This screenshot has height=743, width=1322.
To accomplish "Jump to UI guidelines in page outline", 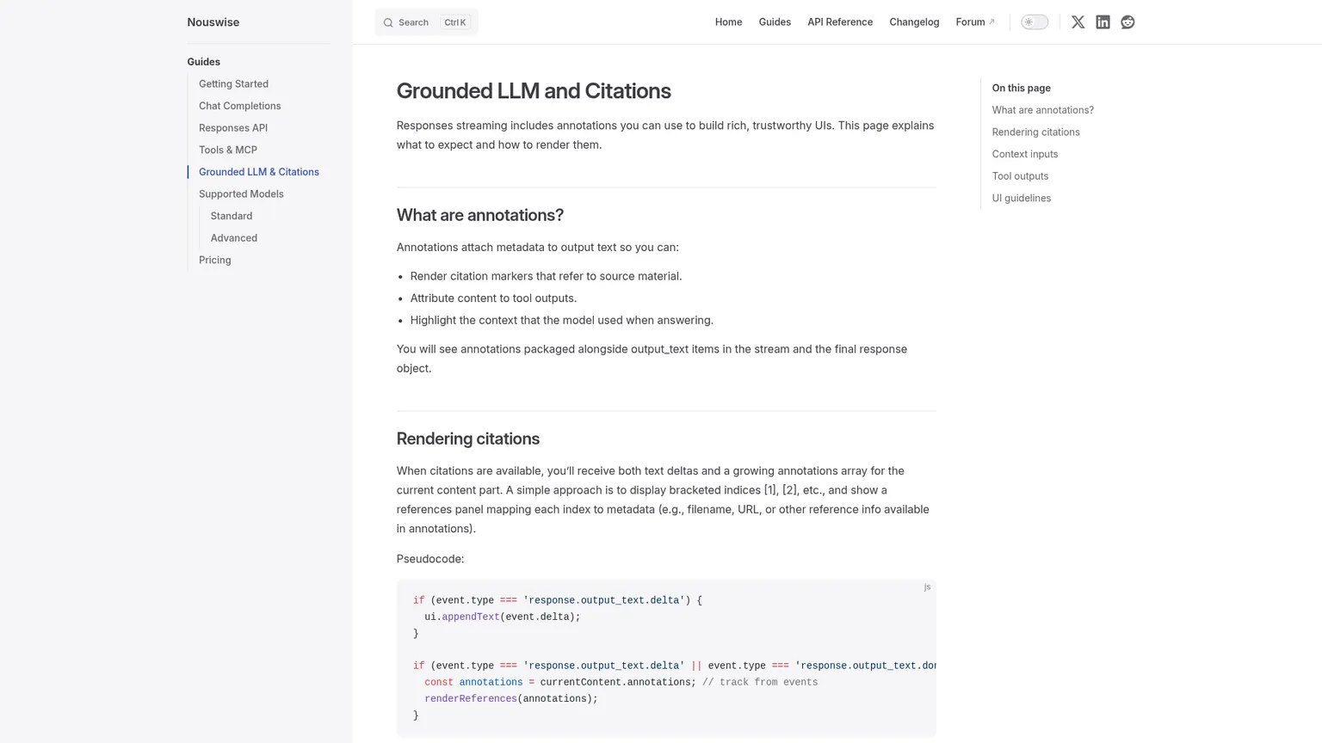I will (x=1021, y=199).
